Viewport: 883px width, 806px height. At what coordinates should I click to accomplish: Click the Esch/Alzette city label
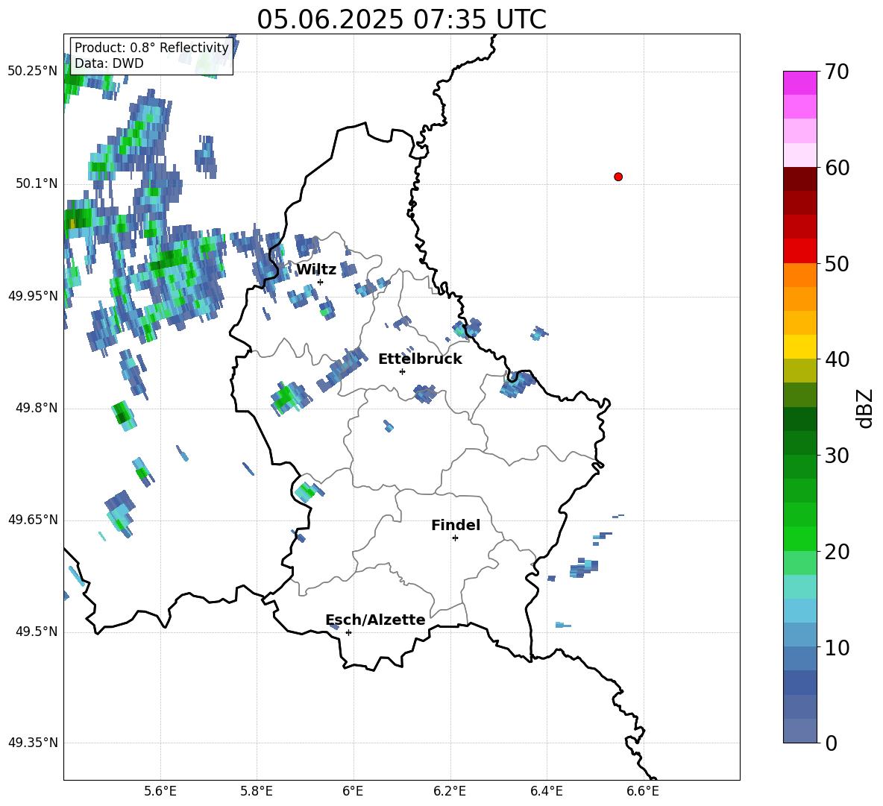click(375, 620)
